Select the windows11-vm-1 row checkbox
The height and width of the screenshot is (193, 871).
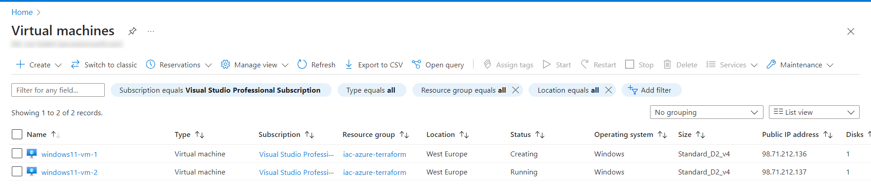[x=17, y=153]
